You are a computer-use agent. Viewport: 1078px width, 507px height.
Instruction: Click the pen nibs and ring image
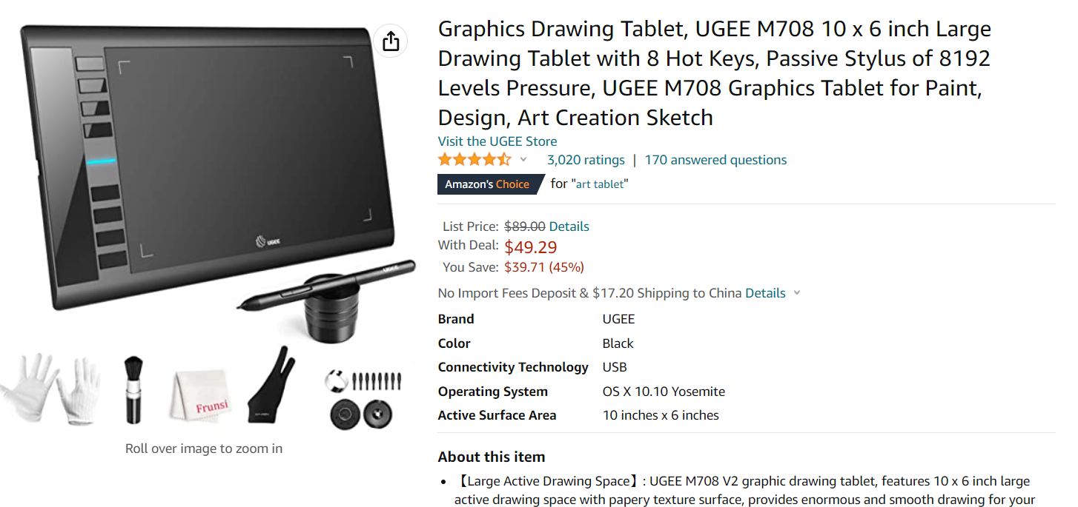(363, 398)
